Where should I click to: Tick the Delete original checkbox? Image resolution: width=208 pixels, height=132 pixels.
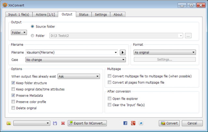[13, 108]
